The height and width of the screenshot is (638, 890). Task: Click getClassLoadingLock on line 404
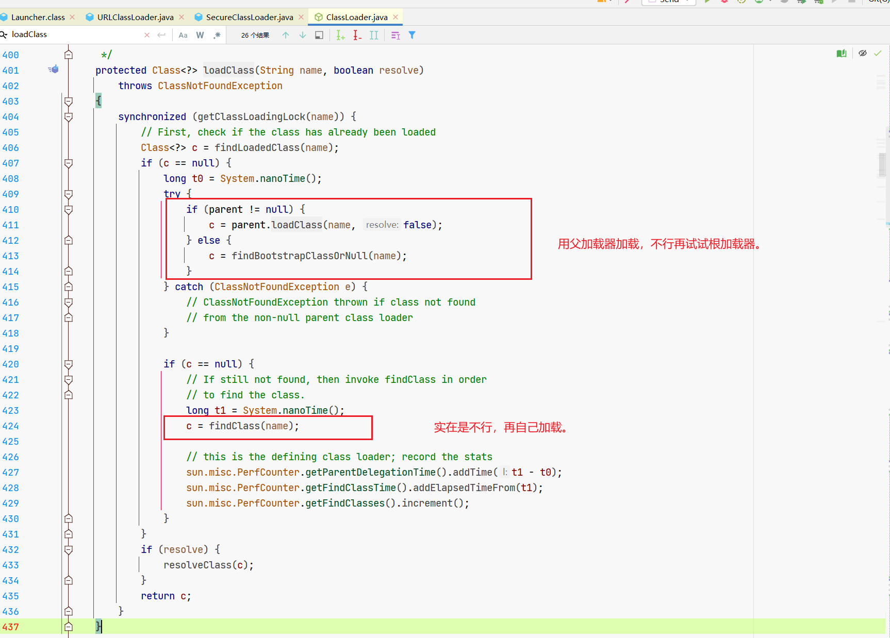coord(252,117)
